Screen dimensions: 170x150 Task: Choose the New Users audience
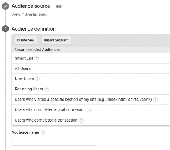coord(91,79)
